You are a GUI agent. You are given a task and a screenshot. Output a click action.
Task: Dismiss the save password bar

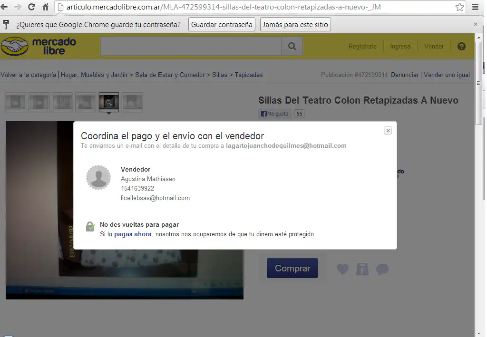click(476, 24)
